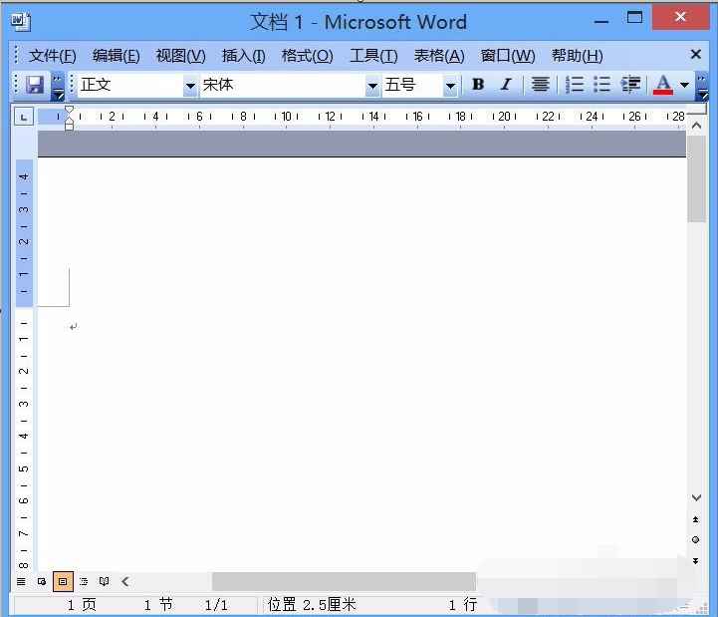Image resolution: width=718 pixels, height=617 pixels.
Task: Open the 窗口(W) menu
Action: click(508, 56)
